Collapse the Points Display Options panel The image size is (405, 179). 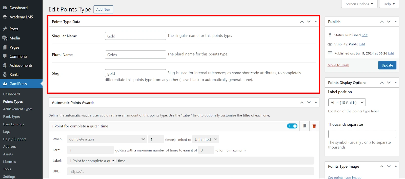click(396, 82)
